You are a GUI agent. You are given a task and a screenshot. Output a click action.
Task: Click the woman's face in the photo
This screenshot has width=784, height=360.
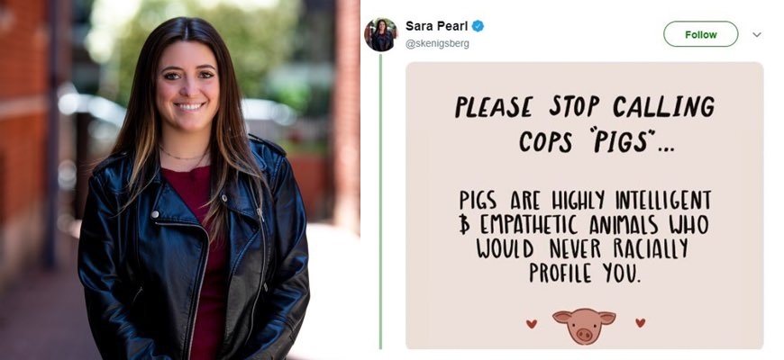(188, 87)
